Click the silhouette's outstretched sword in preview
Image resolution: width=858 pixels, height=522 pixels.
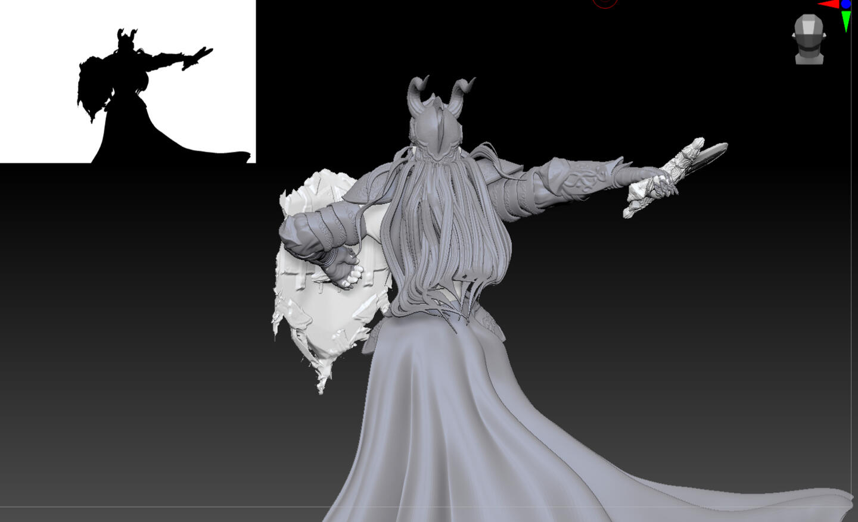(x=198, y=58)
